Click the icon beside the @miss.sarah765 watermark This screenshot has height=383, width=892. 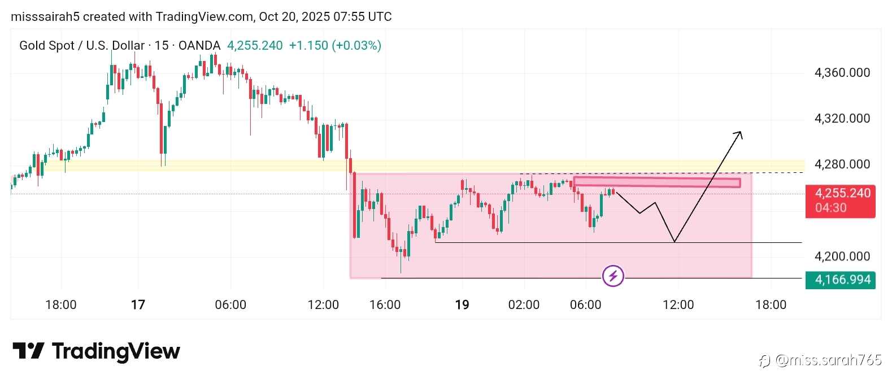pos(765,361)
